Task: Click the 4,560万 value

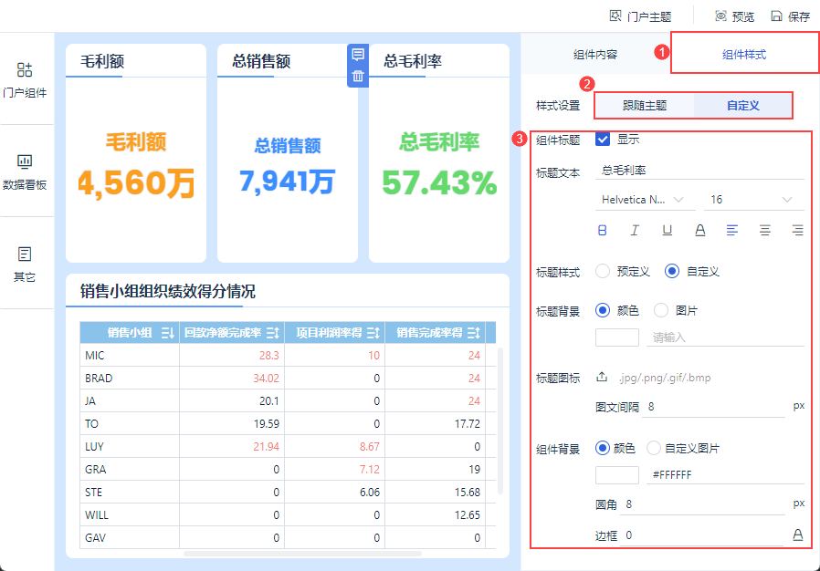Action: tap(136, 184)
